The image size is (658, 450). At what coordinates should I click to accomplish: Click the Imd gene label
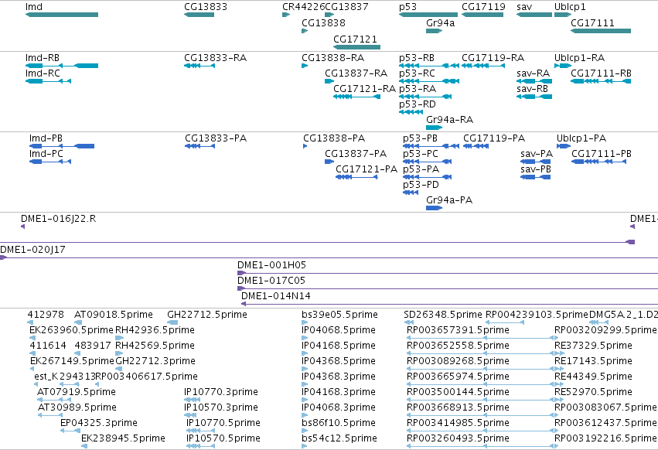click(x=34, y=7)
